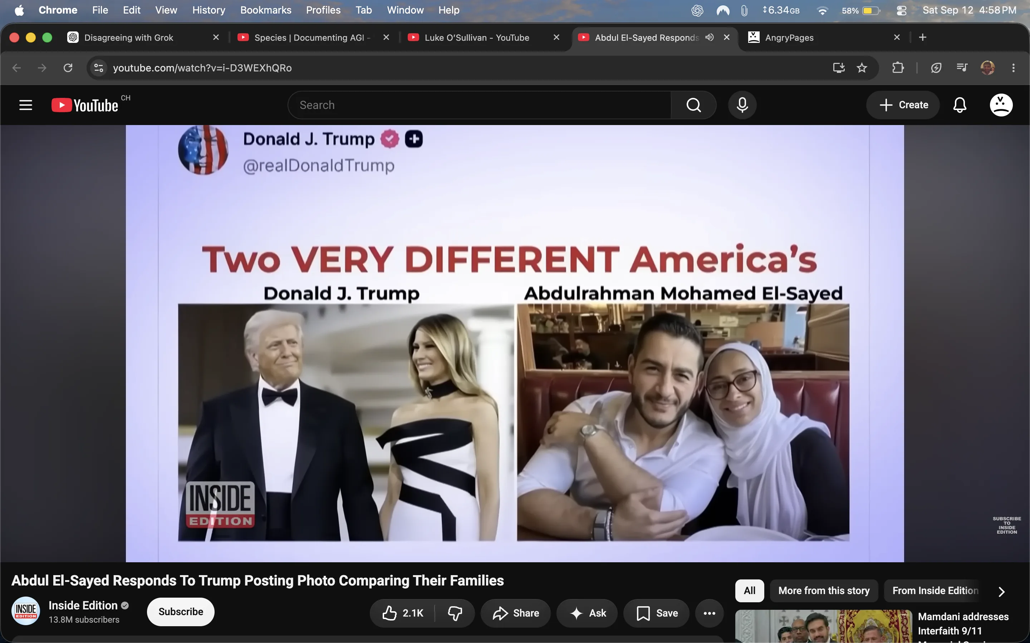Click the search magnifier button
Viewport: 1030px width, 643px height.
[x=693, y=105]
